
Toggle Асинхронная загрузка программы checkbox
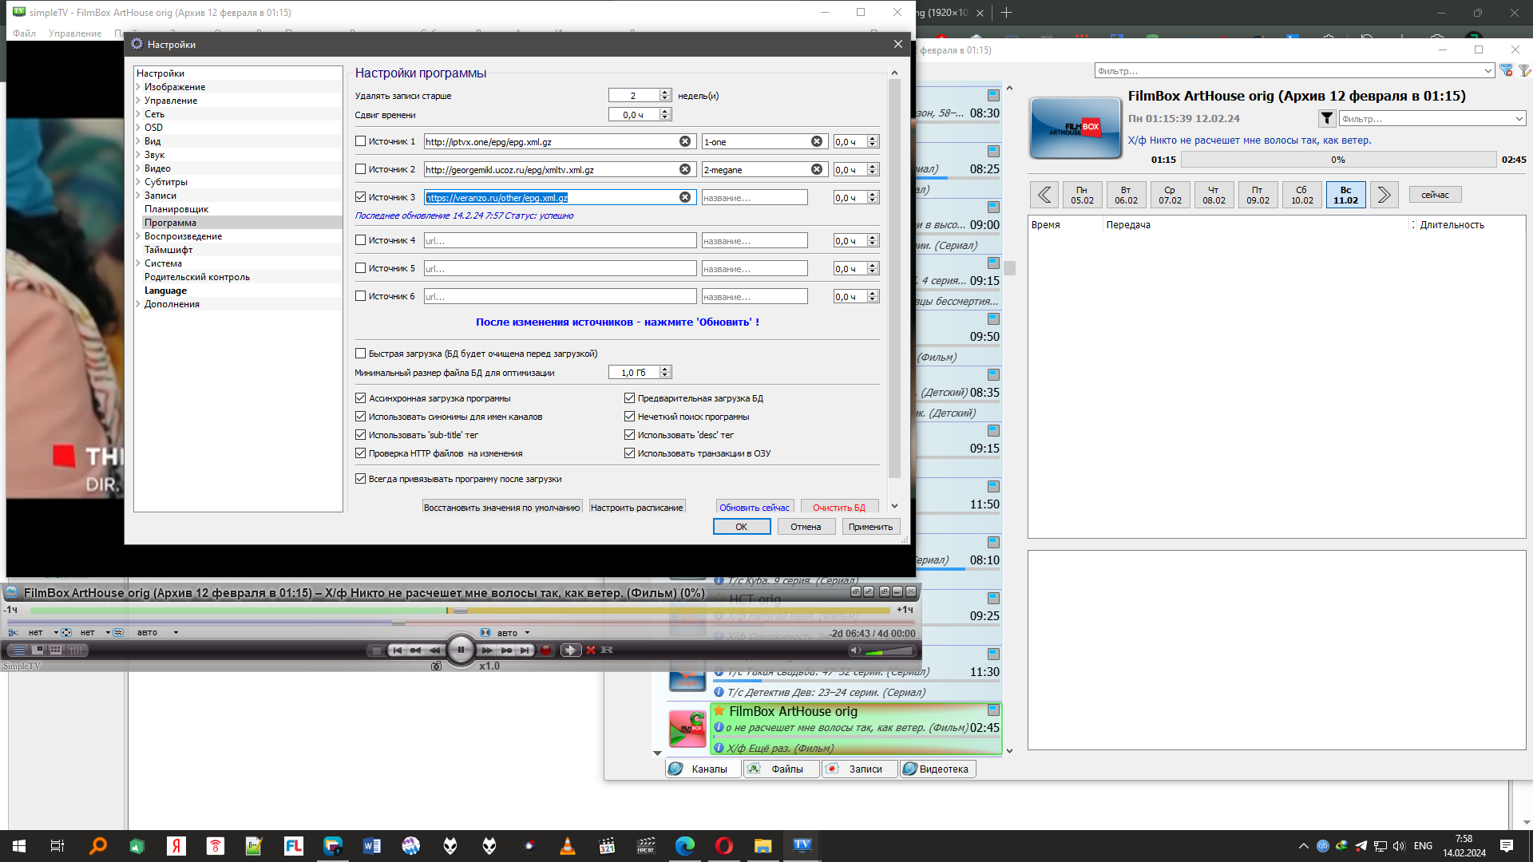(360, 398)
